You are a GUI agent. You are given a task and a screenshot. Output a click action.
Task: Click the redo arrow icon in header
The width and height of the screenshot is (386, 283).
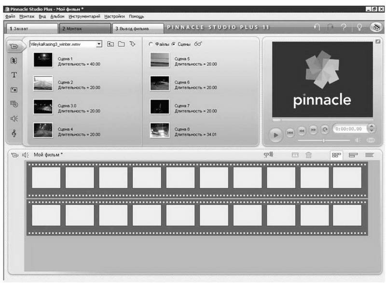(330, 27)
